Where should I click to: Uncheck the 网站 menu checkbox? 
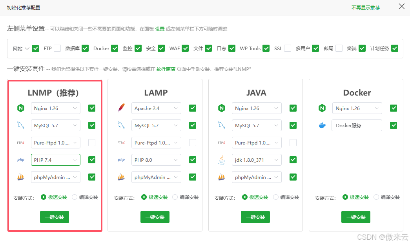coord(35,48)
